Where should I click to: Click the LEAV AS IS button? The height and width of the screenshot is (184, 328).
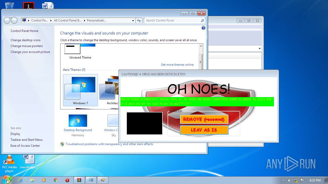pos(204,130)
